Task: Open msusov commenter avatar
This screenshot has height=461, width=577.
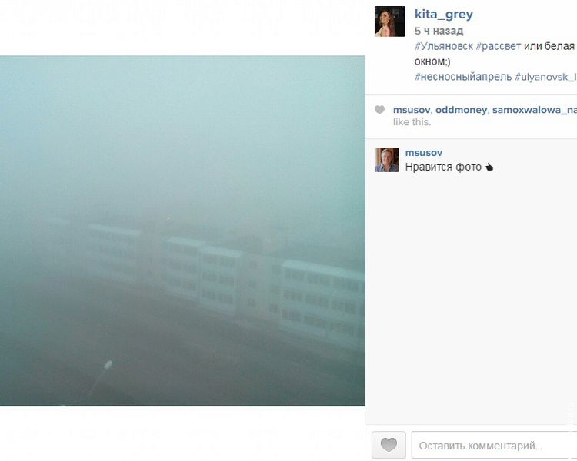Action: point(387,160)
